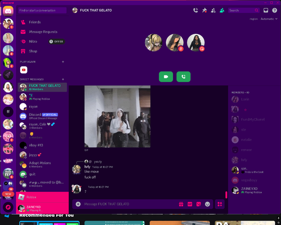The image size is (281, 225).
Task: Open DM with rayan
Action: (x=42, y=107)
